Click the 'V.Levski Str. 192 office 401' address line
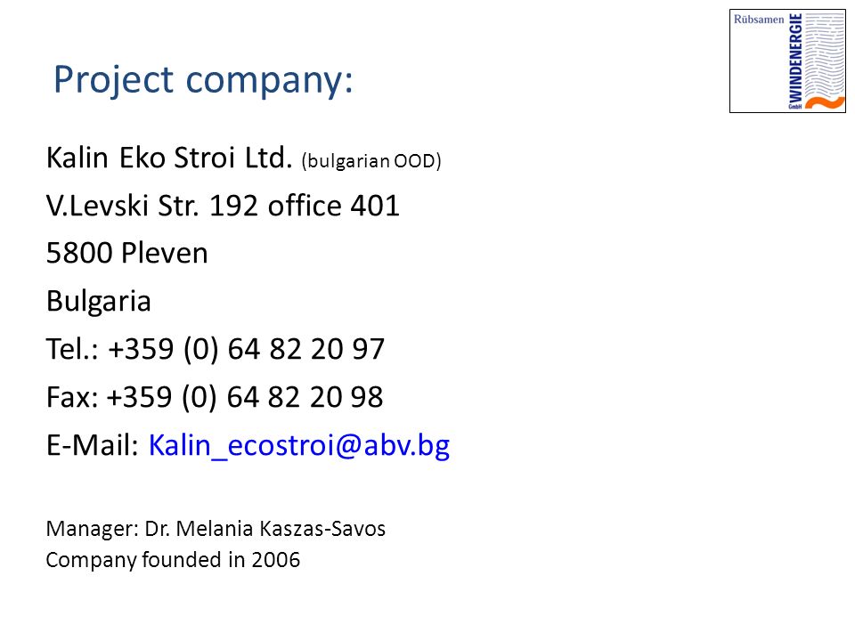855x641 pixels. click(x=223, y=206)
